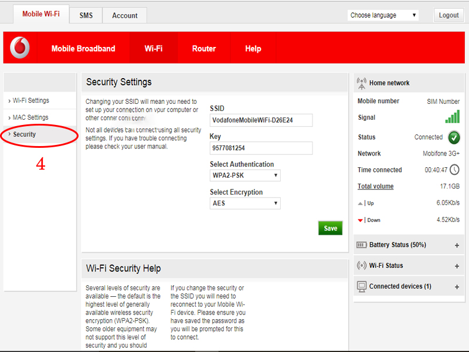The width and height of the screenshot is (469, 352).
Task: Open the Router menu item
Action: pos(204,49)
